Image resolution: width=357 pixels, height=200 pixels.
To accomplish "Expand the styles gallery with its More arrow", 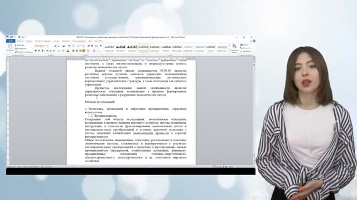I will [x=229, y=52].
